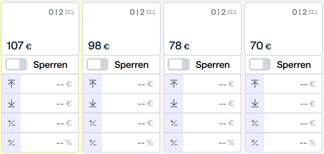Click the 98 € price card
Viewport: 324px width, 154px height.
(121, 29)
